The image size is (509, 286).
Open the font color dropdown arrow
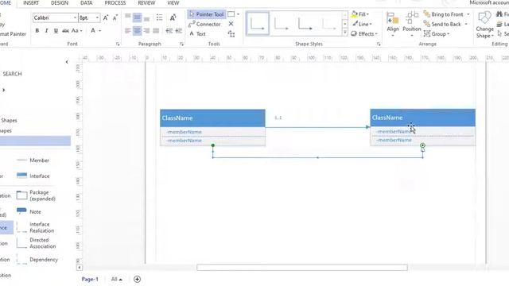pos(100,30)
